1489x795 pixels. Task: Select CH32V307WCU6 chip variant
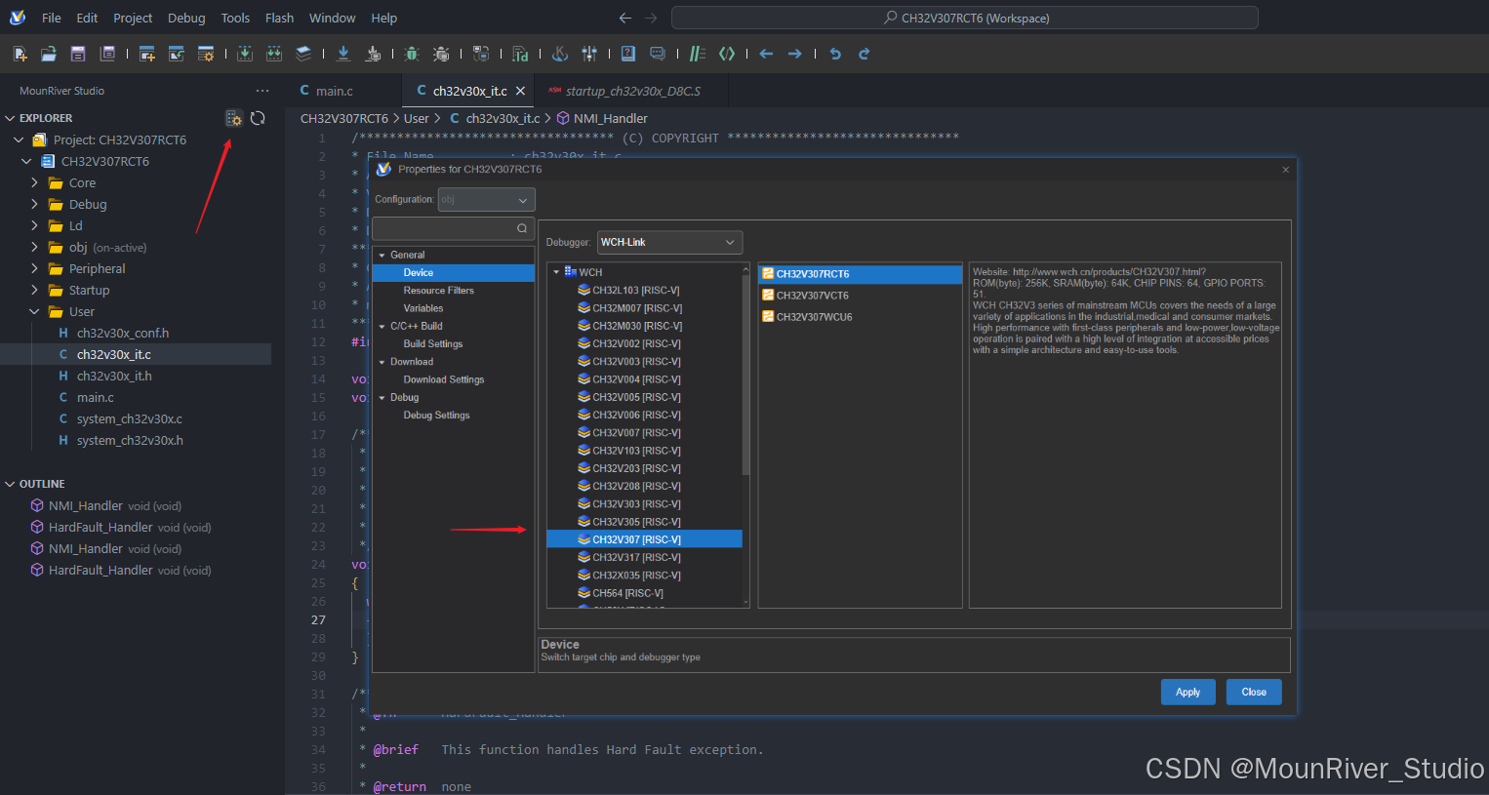tap(814, 317)
